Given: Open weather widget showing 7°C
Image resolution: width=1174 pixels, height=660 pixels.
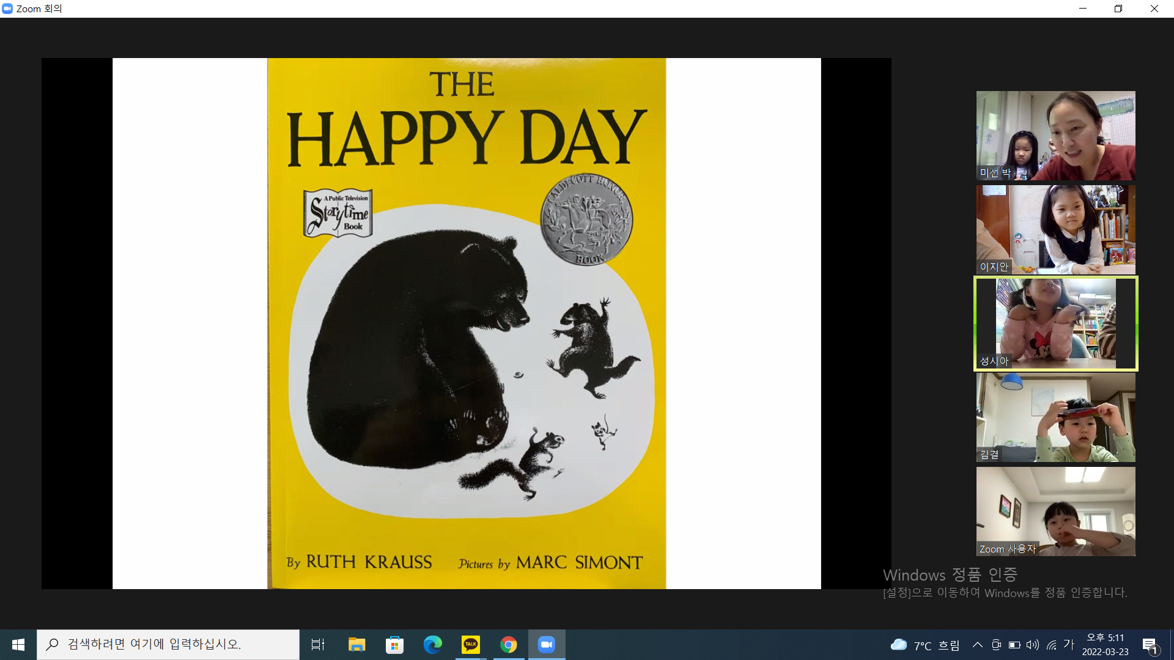Looking at the screenshot, I should [925, 645].
